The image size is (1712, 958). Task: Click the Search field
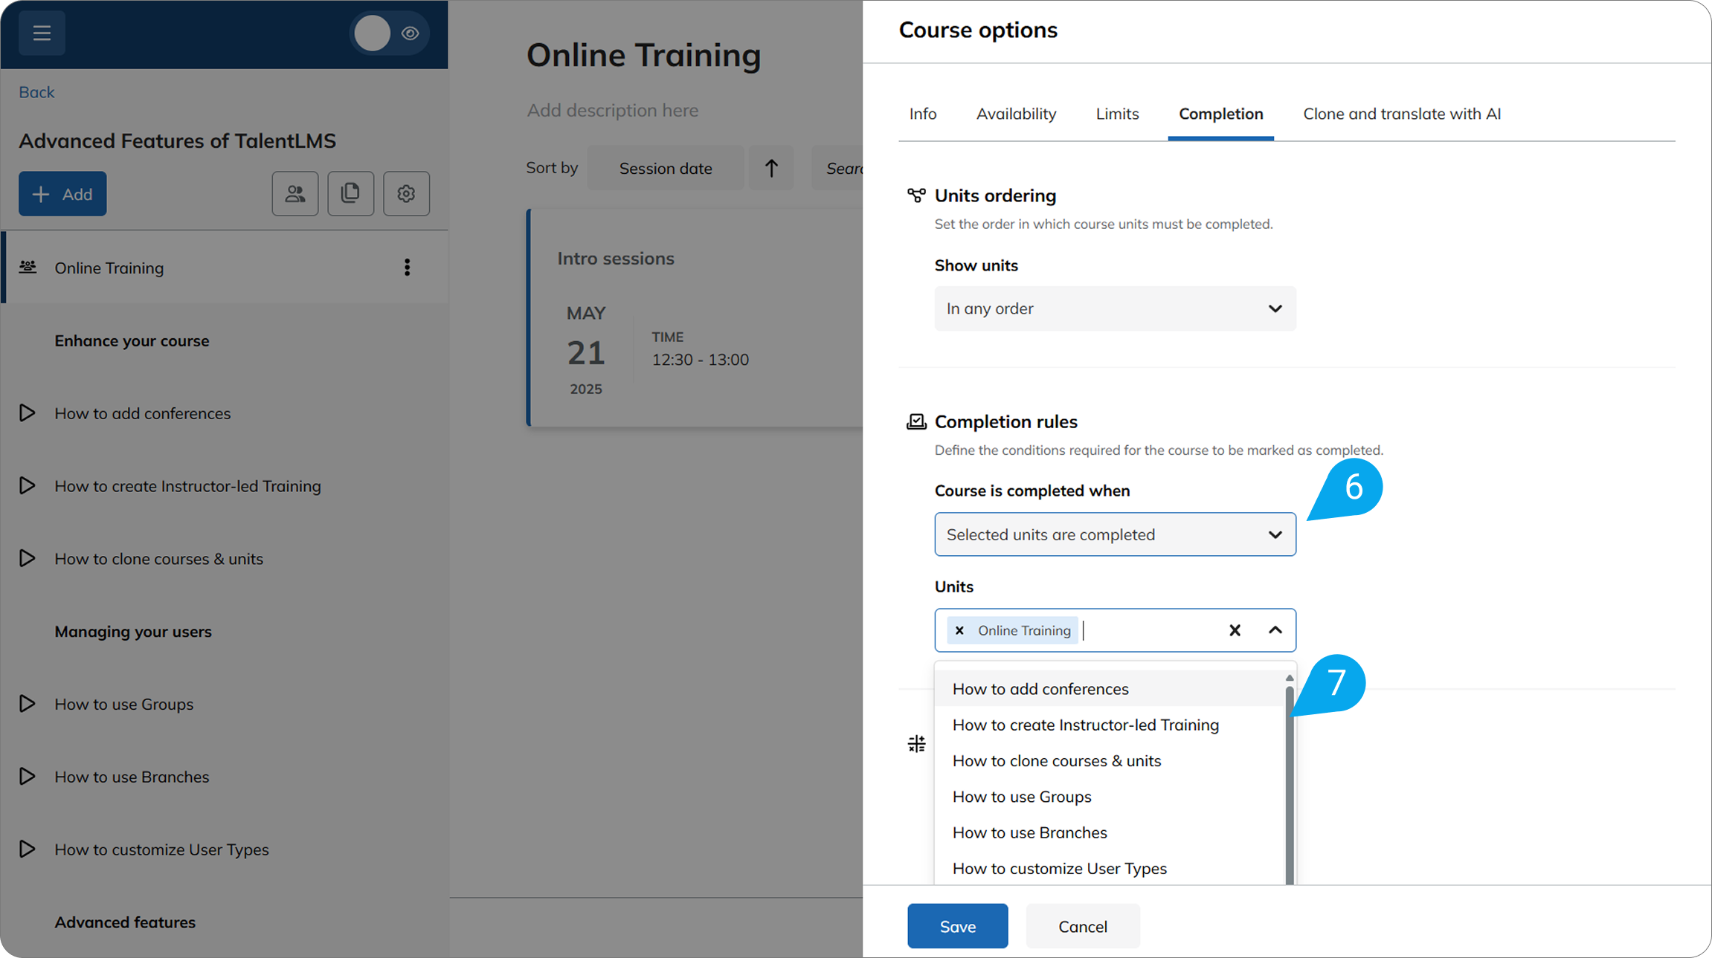click(x=838, y=169)
